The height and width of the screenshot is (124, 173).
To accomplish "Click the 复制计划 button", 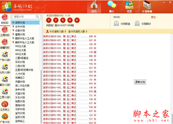I will point(140,82).
